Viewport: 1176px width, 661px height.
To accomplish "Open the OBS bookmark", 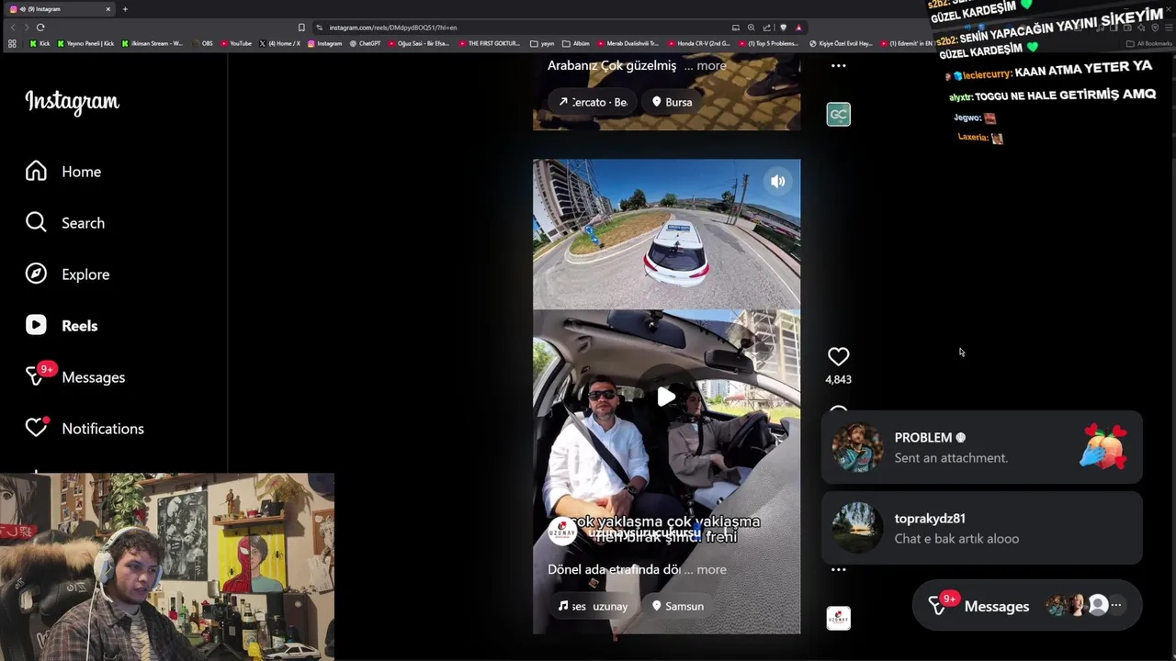I will coord(203,43).
